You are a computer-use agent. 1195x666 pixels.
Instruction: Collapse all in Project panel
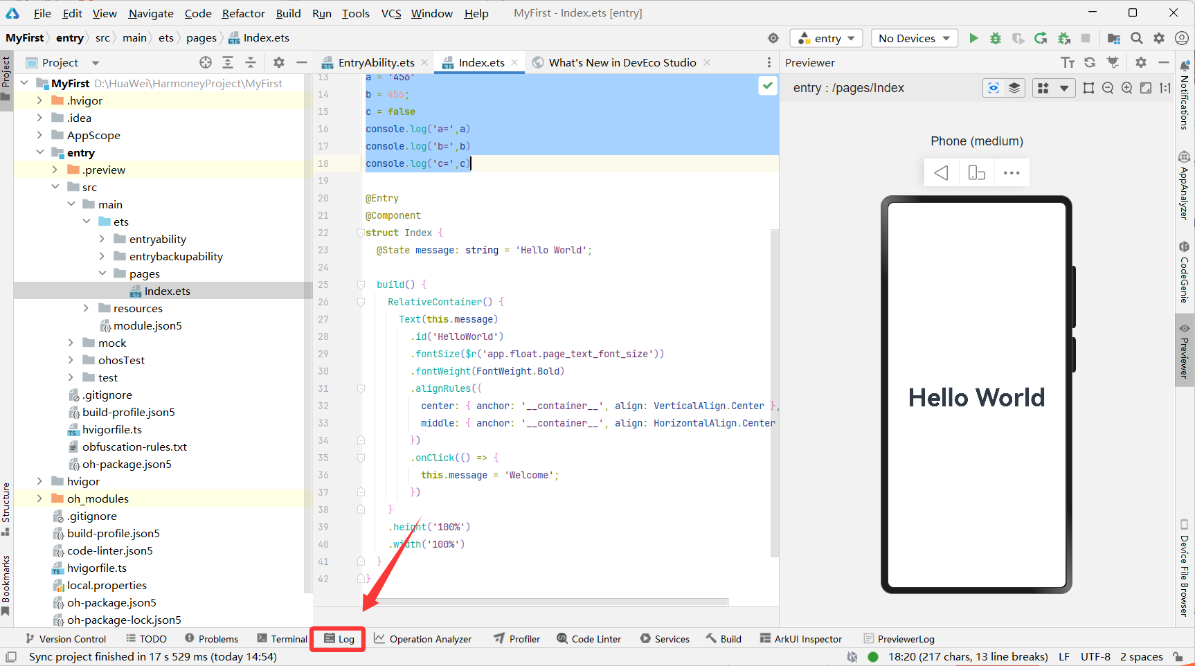[251, 62]
